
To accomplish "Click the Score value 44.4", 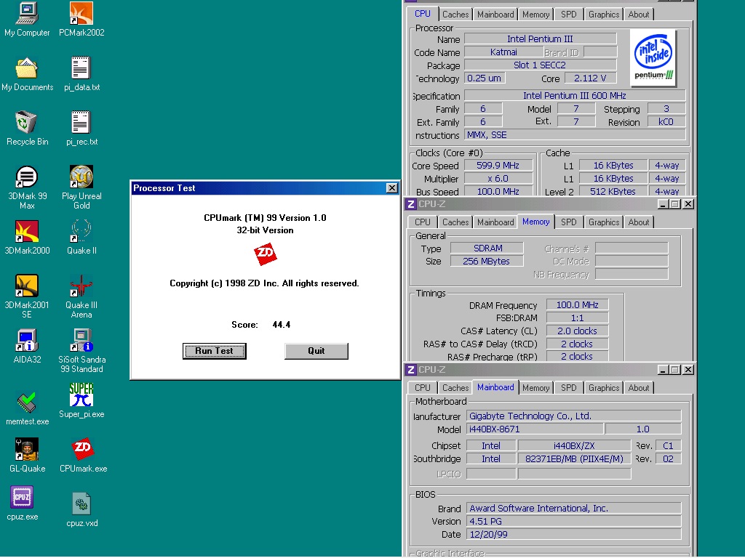I will (x=282, y=325).
